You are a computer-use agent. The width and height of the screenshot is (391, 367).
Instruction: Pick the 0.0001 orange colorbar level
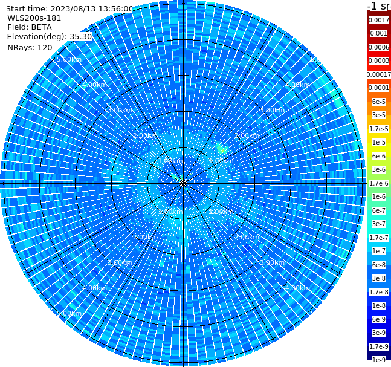click(379, 88)
